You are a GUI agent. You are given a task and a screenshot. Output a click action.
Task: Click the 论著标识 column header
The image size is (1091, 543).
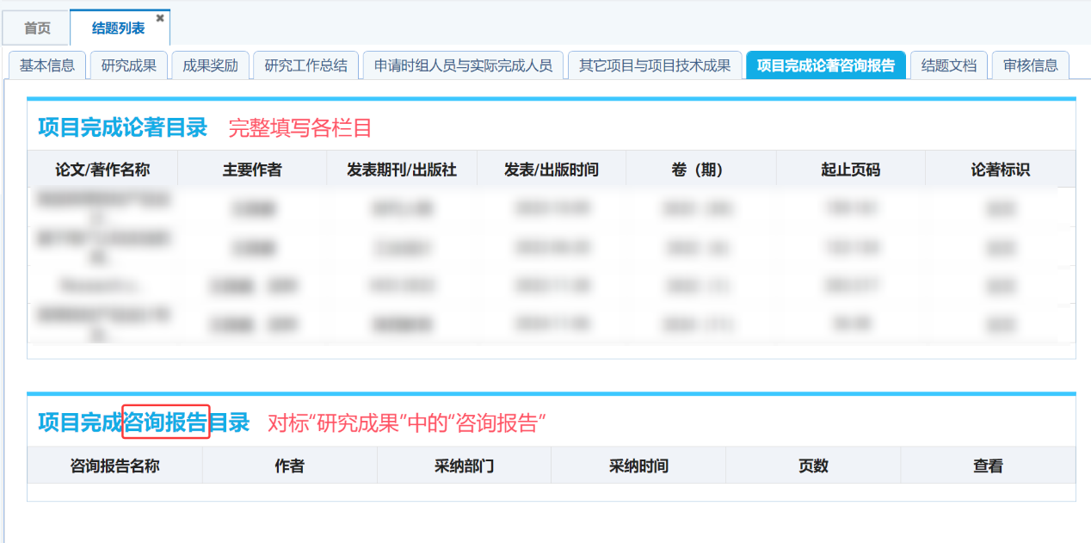click(x=1000, y=170)
